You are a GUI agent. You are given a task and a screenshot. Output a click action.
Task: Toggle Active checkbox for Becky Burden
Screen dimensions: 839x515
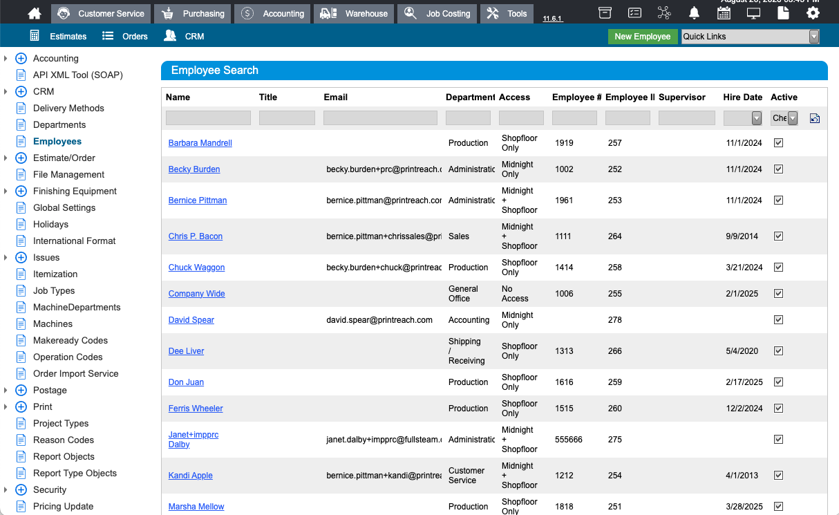pos(778,169)
